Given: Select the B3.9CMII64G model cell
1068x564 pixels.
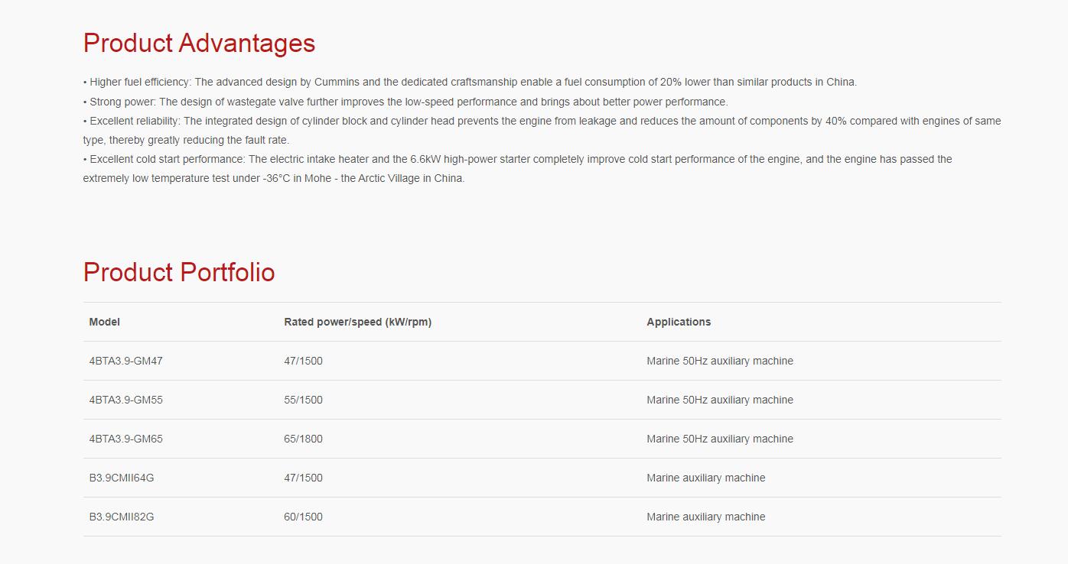Looking at the screenshot, I should click(x=122, y=478).
